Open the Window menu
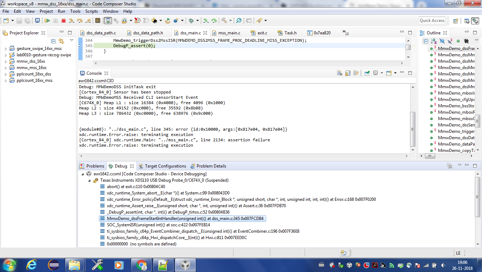The height and width of the screenshot is (272, 482). [x=111, y=11]
